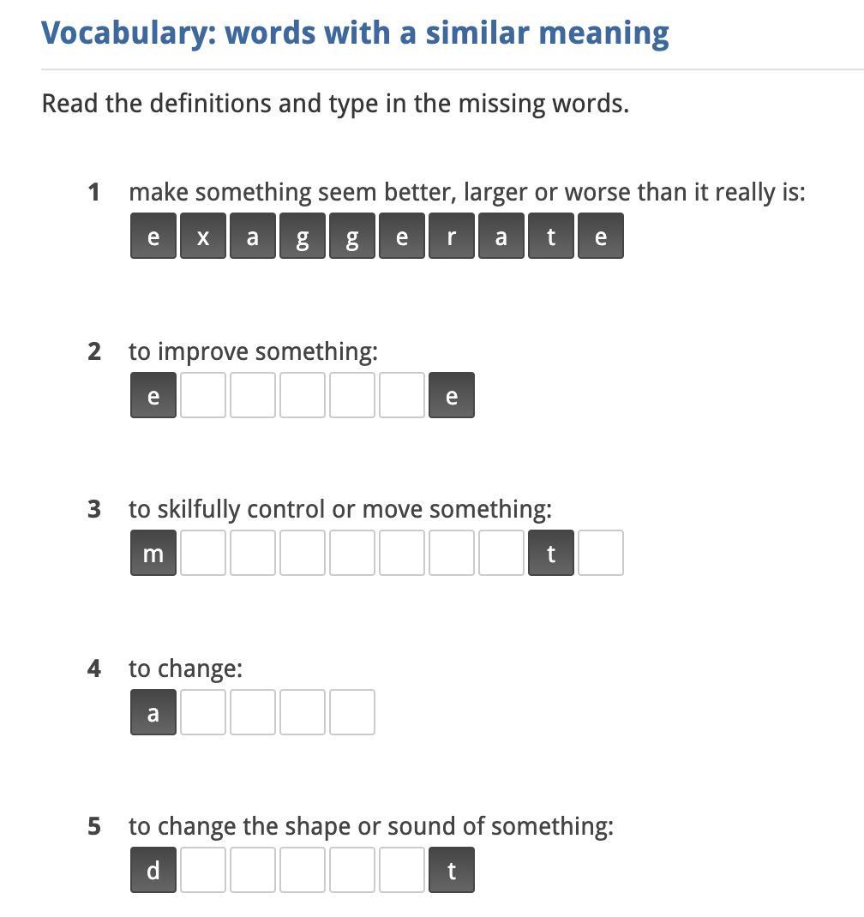Click the fourth letter box of question 2
This screenshot has width=864, height=917.
pos(303,395)
